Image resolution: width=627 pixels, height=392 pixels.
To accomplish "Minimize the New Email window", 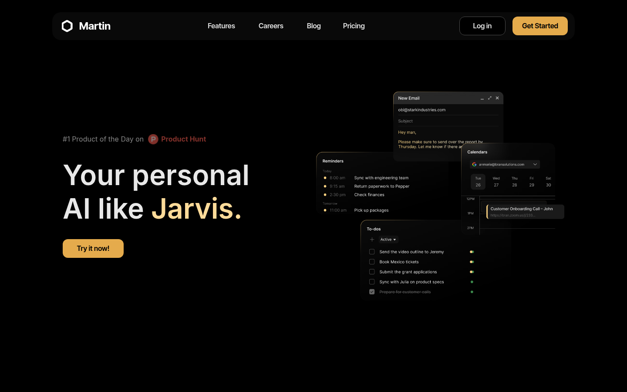I will [482, 98].
